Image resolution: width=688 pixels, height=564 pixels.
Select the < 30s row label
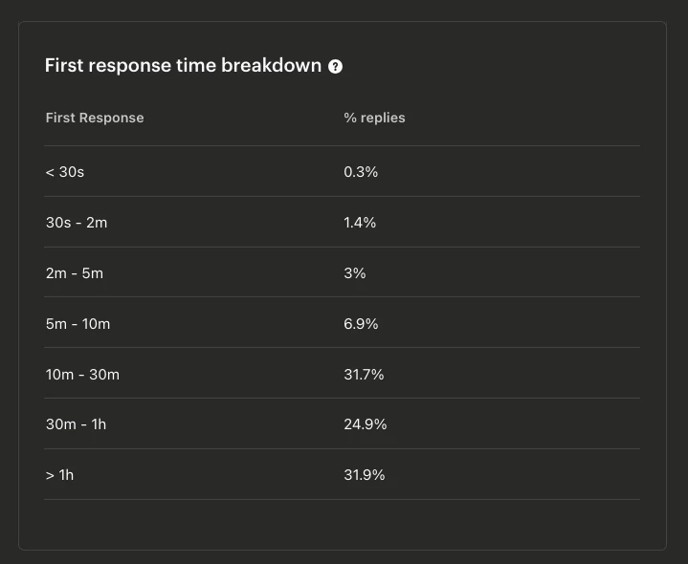click(65, 172)
